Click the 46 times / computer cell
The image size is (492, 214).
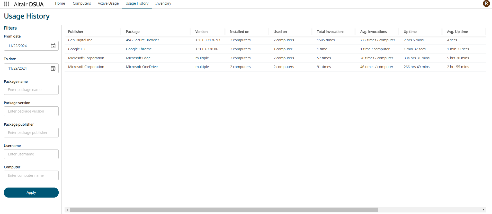(377, 67)
